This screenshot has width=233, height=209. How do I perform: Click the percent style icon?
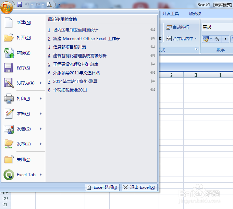click(x=217, y=39)
